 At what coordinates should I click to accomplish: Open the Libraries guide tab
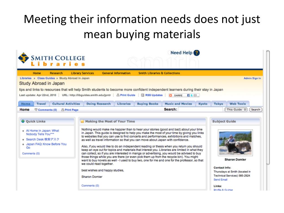pos(124,104)
